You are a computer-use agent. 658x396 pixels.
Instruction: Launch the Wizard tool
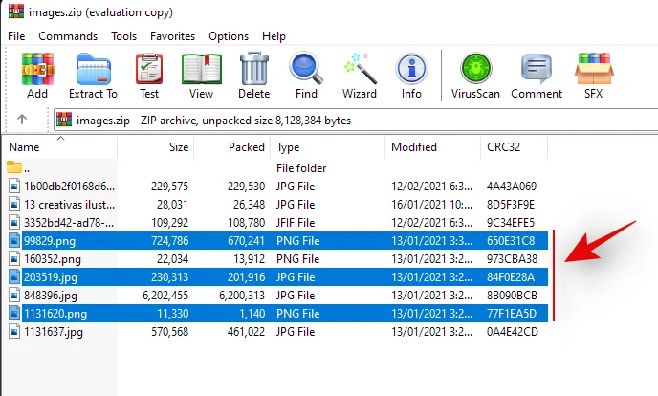click(x=360, y=75)
